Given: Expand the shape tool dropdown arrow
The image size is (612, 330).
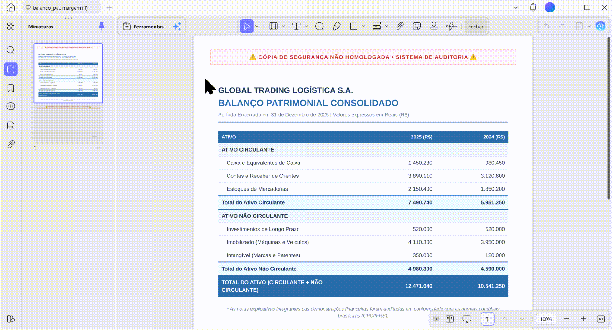Looking at the screenshot, I should click(x=363, y=26).
